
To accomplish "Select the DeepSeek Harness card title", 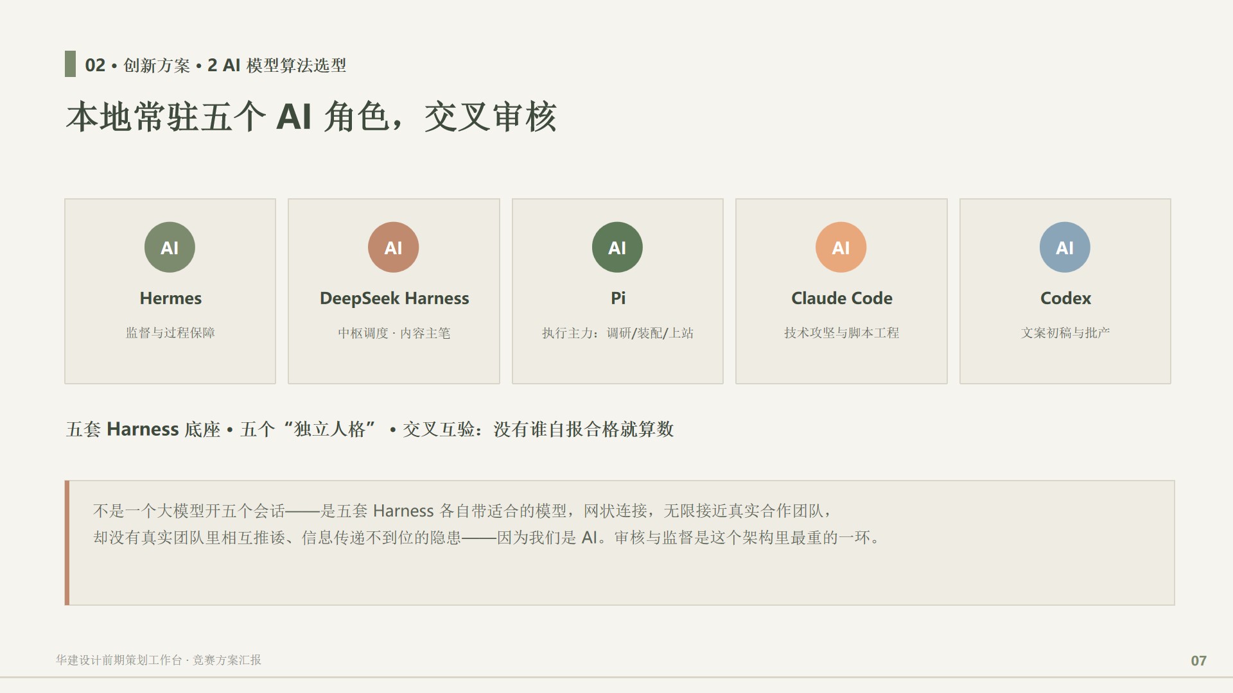I will tap(394, 298).
